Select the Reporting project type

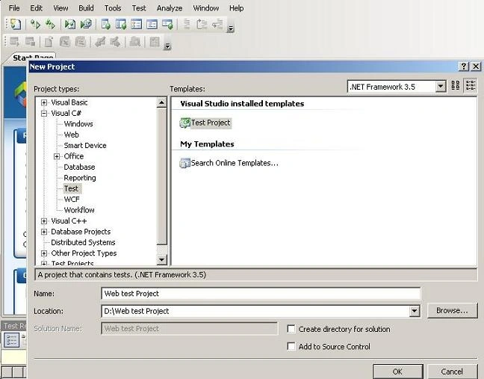click(x=80, y=178)
